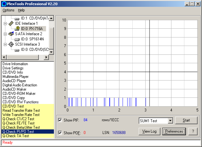Image resolution: width=202 pixels, height=147 pixels.
Task: Click the SUM1 Test combo box text
Action: pyautogui.click(x=149, y=121)
